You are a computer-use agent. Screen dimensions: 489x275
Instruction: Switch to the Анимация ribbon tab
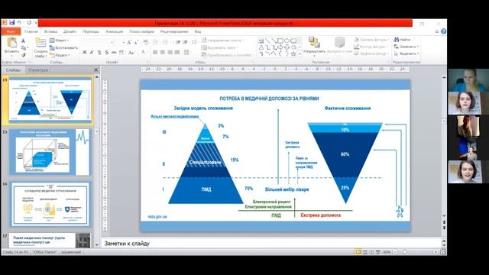click(x=114, y=31)
